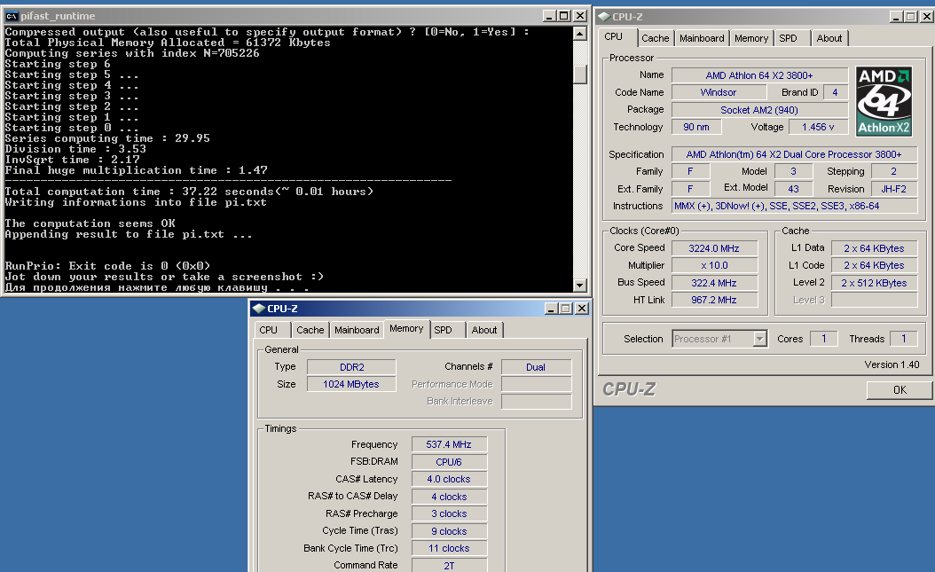Open the CPU-Z Memory window's title bar icon
The height and width of the screenshot is (572, 935).
[258, 309]
